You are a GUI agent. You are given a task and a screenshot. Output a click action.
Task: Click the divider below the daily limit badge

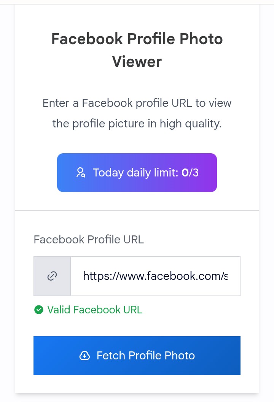tap(137, 211)
